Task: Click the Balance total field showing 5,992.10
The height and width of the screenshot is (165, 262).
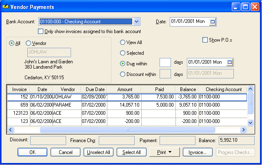Action: click(237, 140)
